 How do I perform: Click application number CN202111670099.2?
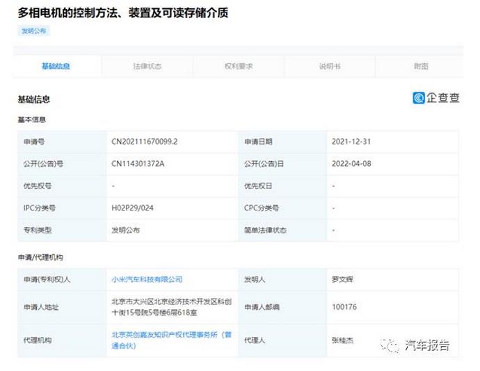pos(150,141)
